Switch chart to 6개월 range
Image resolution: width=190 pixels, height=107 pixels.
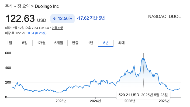click(59, 43)
